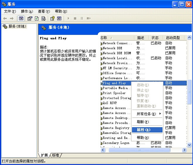The image size is (193, 165).
Task: Select 刷新(F) from the context menu
Action: [143, 122]
